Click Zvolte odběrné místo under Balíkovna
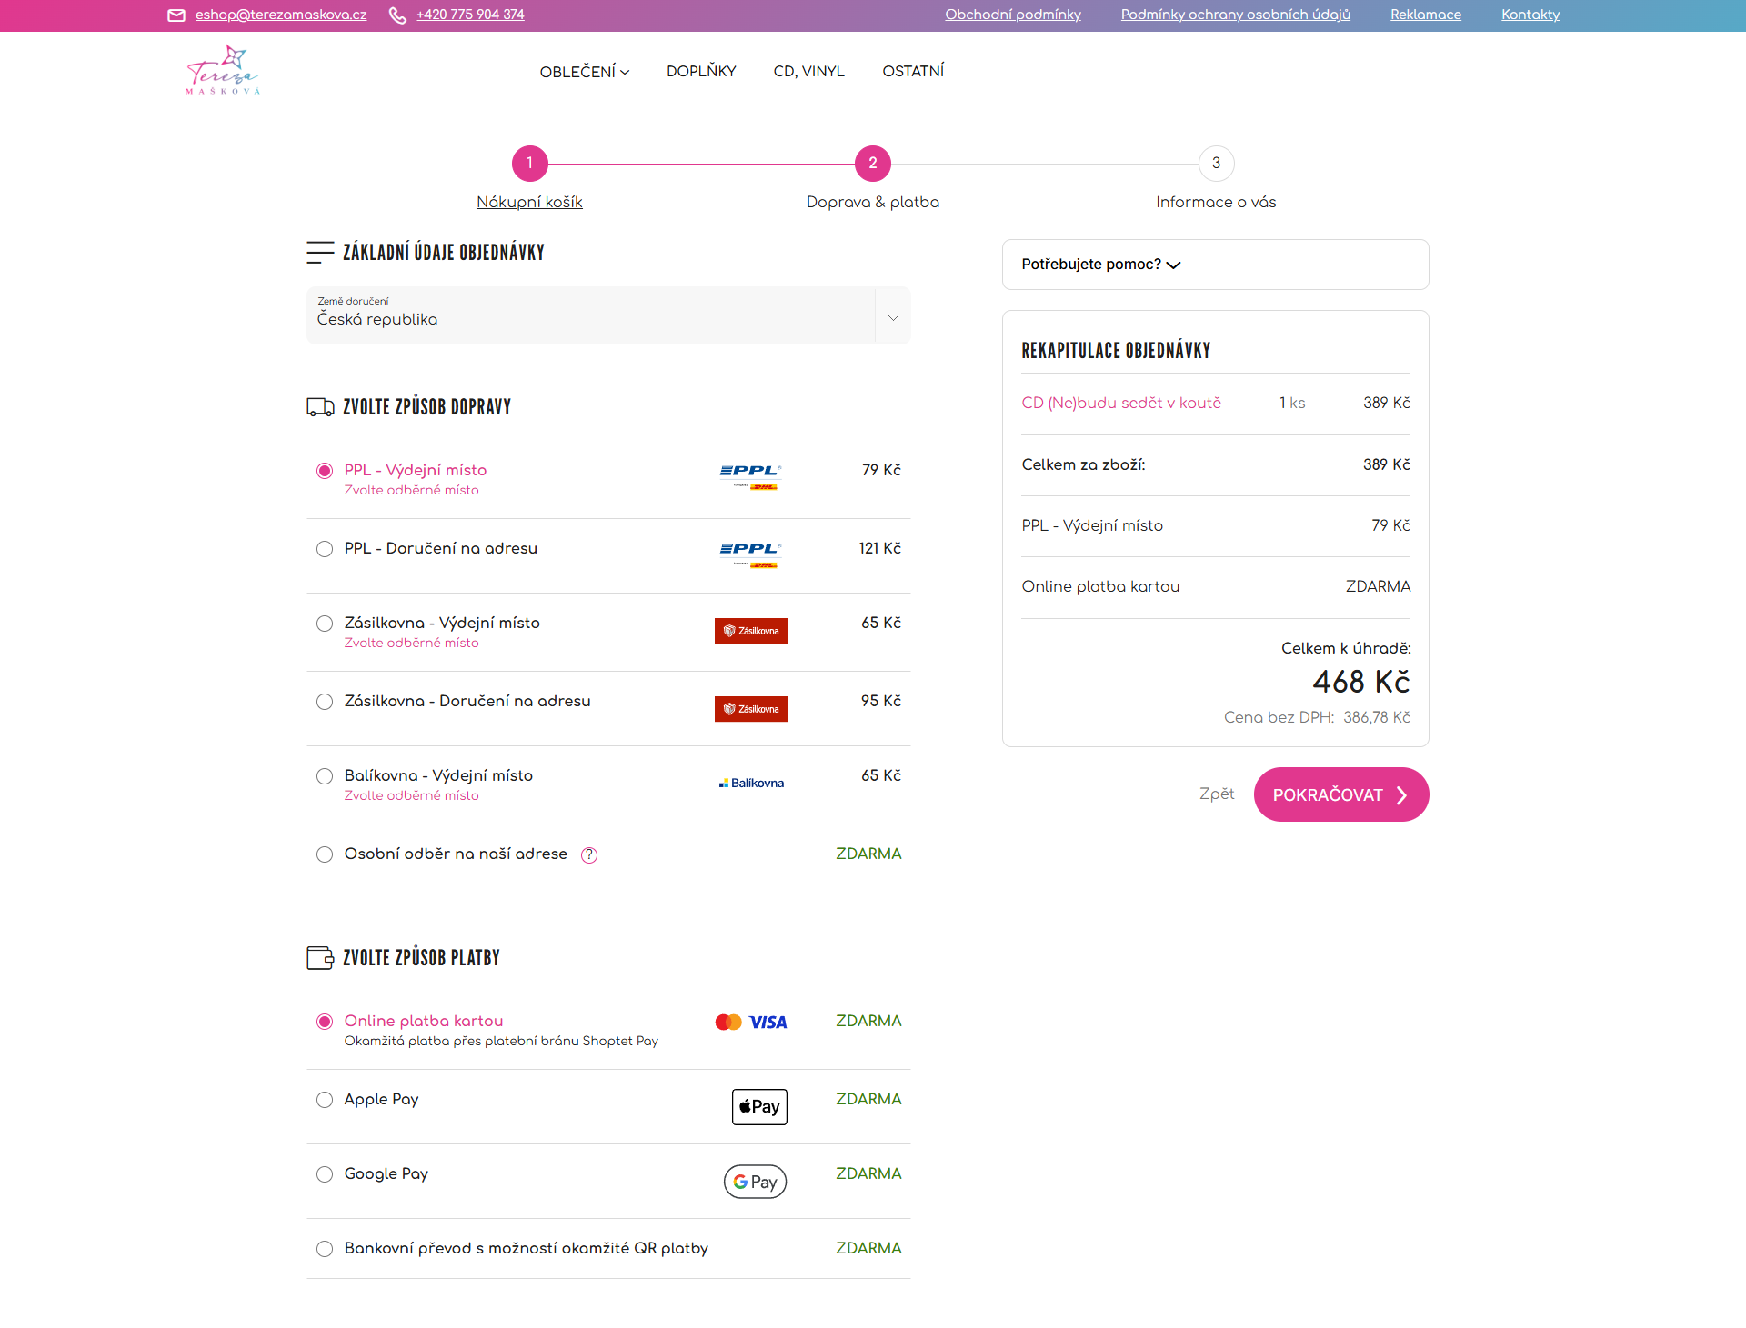1746x1328 pixels. (411, 795)
